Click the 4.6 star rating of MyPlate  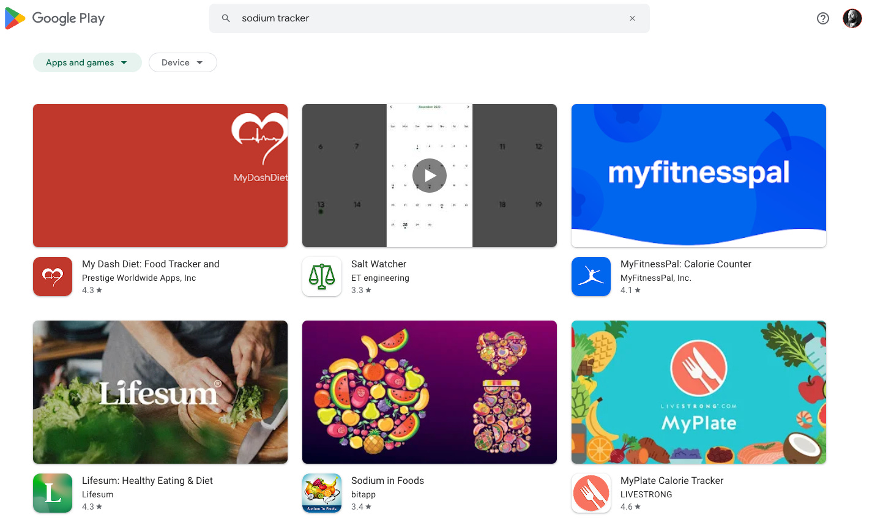[630, 507]
